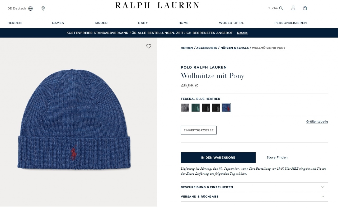The image size is (338, 210).
Task: Choose the Federal Blue Heather swatch
Action: coord(226,108)
